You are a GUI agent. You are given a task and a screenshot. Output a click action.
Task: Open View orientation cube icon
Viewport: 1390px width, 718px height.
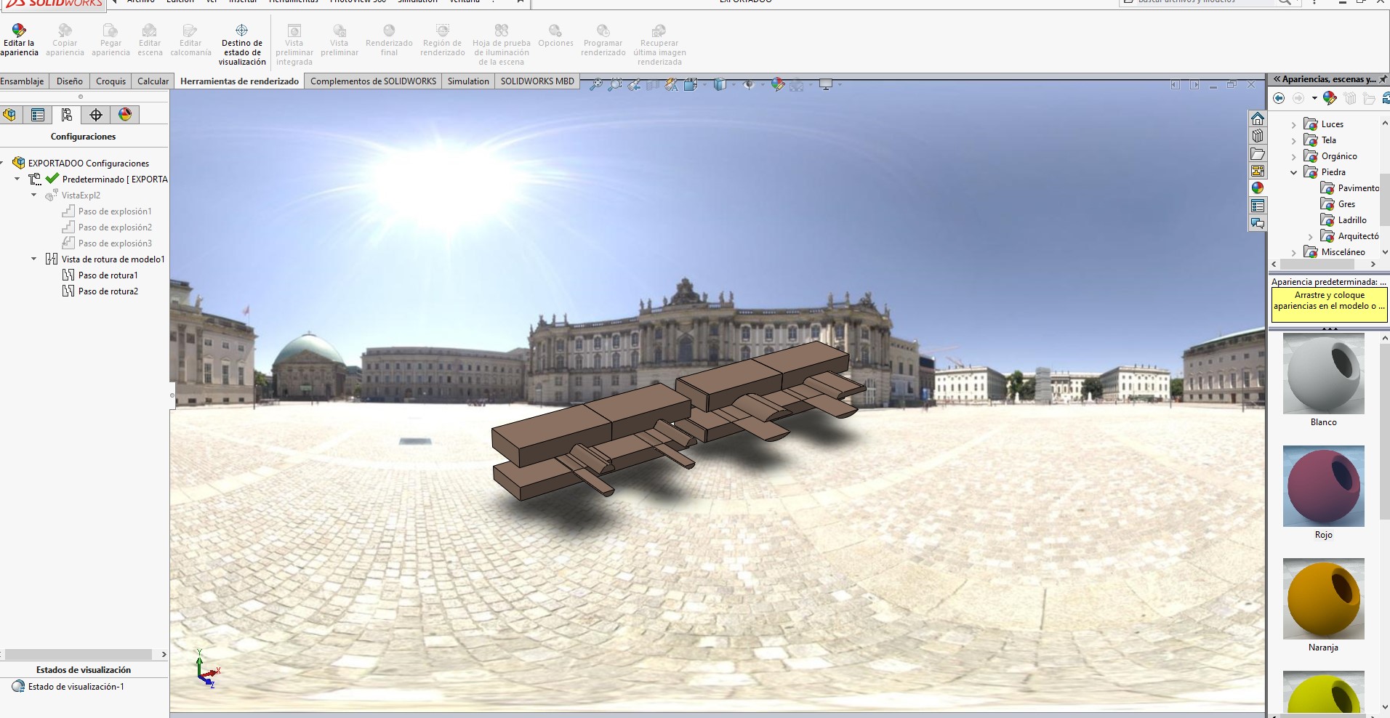[691, 85]
